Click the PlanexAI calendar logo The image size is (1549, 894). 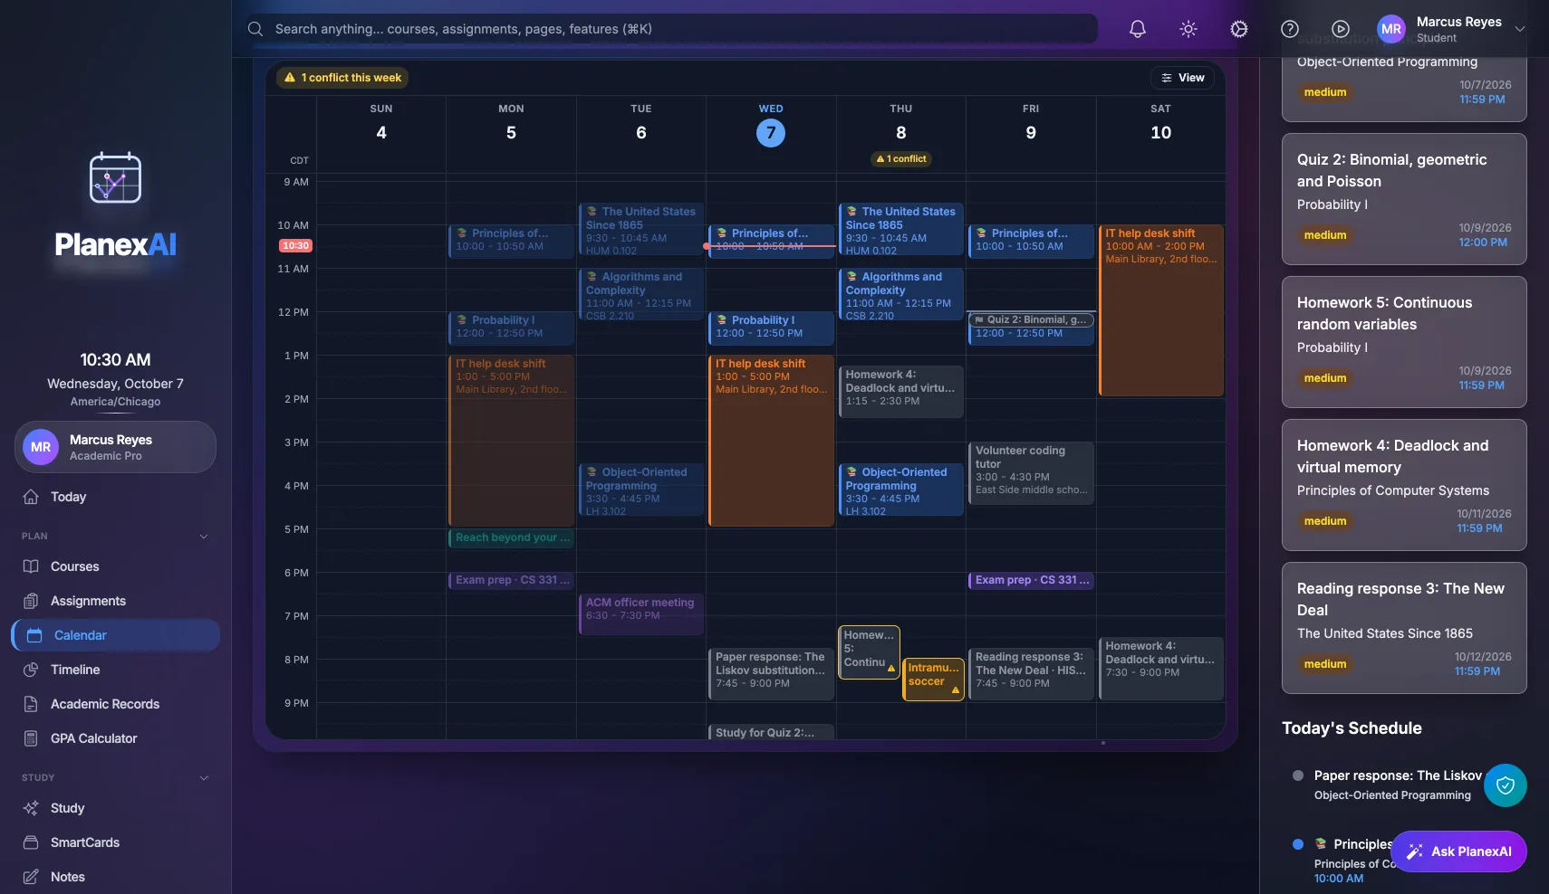[115, 177]
